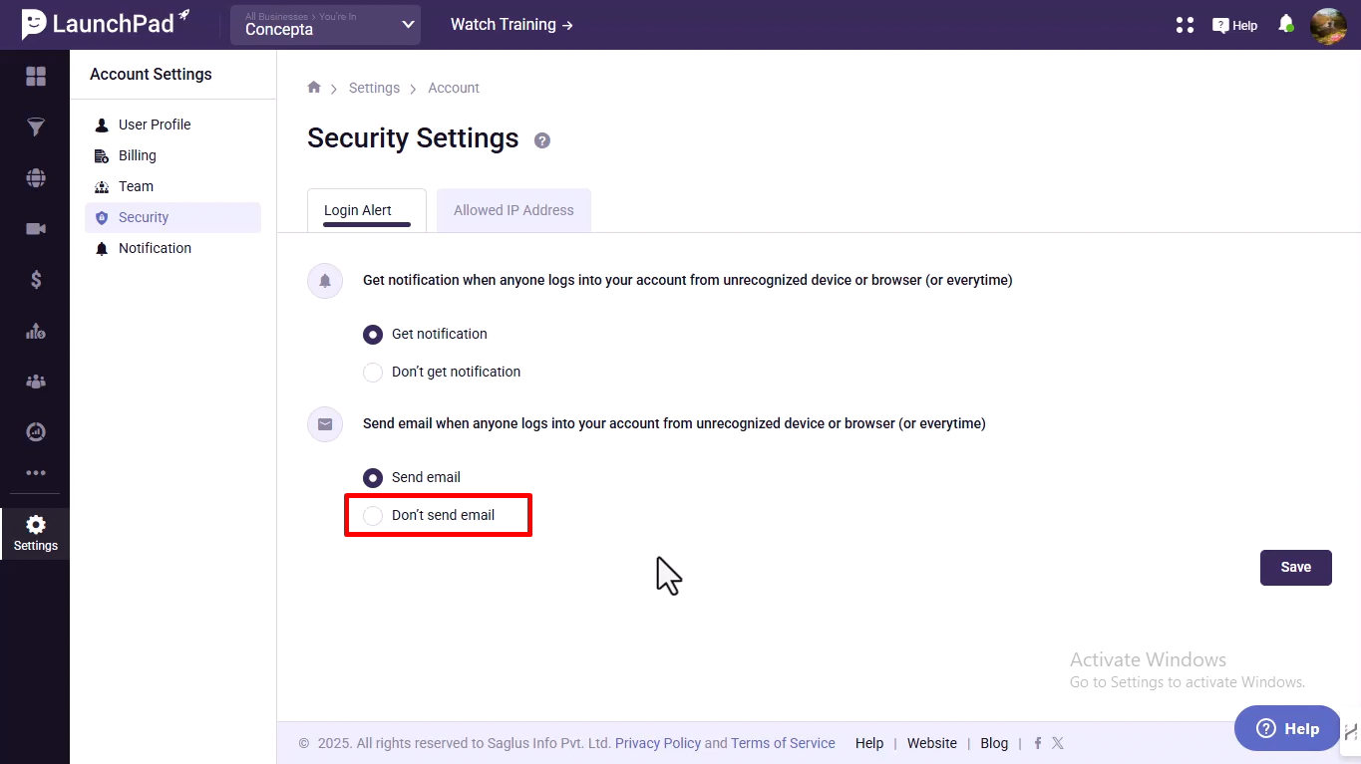Click the Save button
This screenshot has height=764, width=1361.
1295,567
